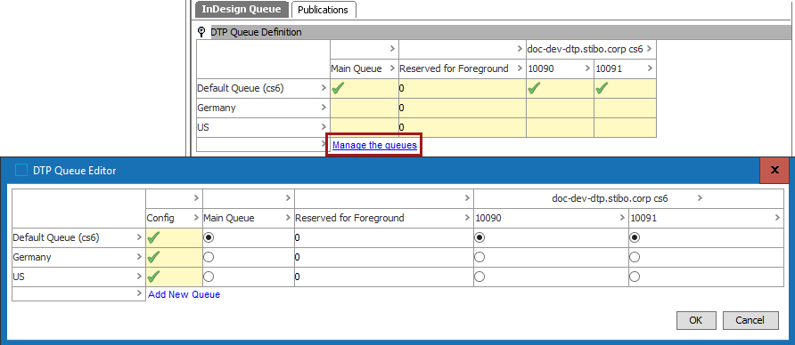Viewport: 795px width, 345px height.
Task: Expand arrow of Reserved for Foreground header in editor
Action: (x=468, y=218)
